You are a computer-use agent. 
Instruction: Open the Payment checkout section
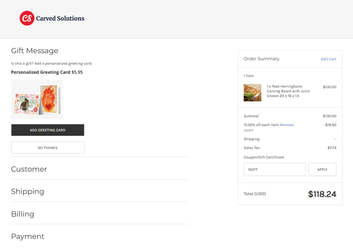click(x=28, y=237)
